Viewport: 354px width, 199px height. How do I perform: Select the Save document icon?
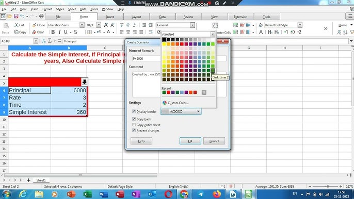[x=16, y=16]
